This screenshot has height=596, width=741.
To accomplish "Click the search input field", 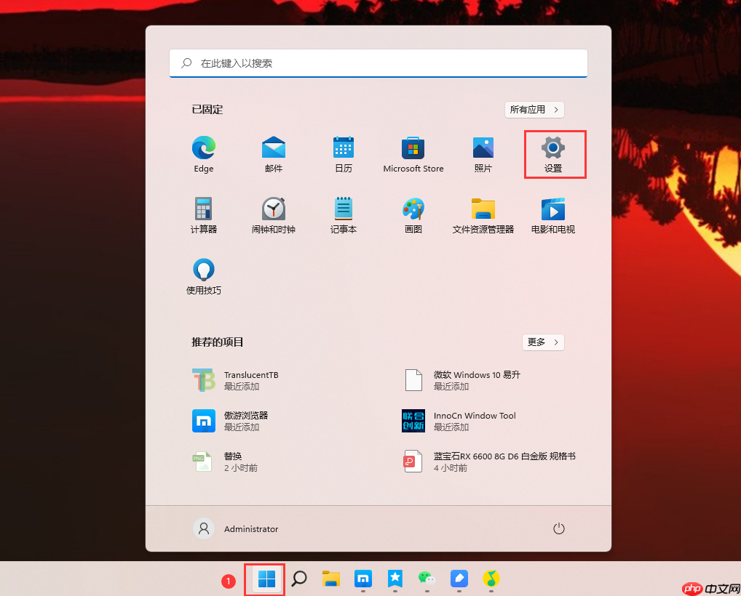I will coord(378,63).
